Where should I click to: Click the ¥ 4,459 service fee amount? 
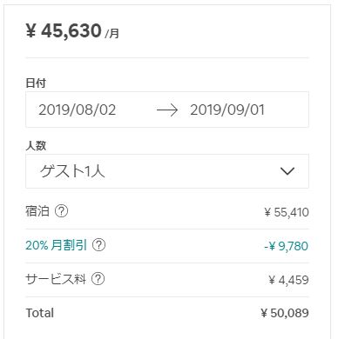(x=288, y=280)
